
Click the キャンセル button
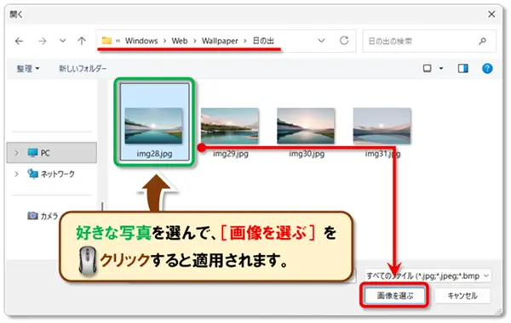pyautogui.click(x=462, y=296)
